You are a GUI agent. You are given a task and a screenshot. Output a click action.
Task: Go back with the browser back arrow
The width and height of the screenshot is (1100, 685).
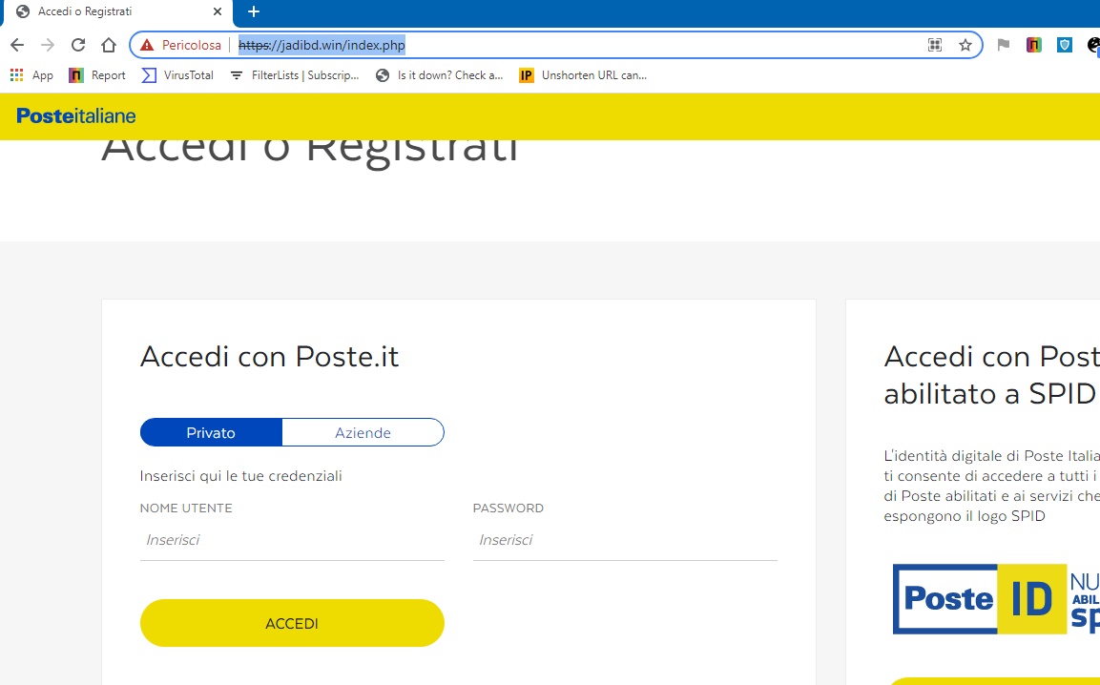tap(17, 45)
